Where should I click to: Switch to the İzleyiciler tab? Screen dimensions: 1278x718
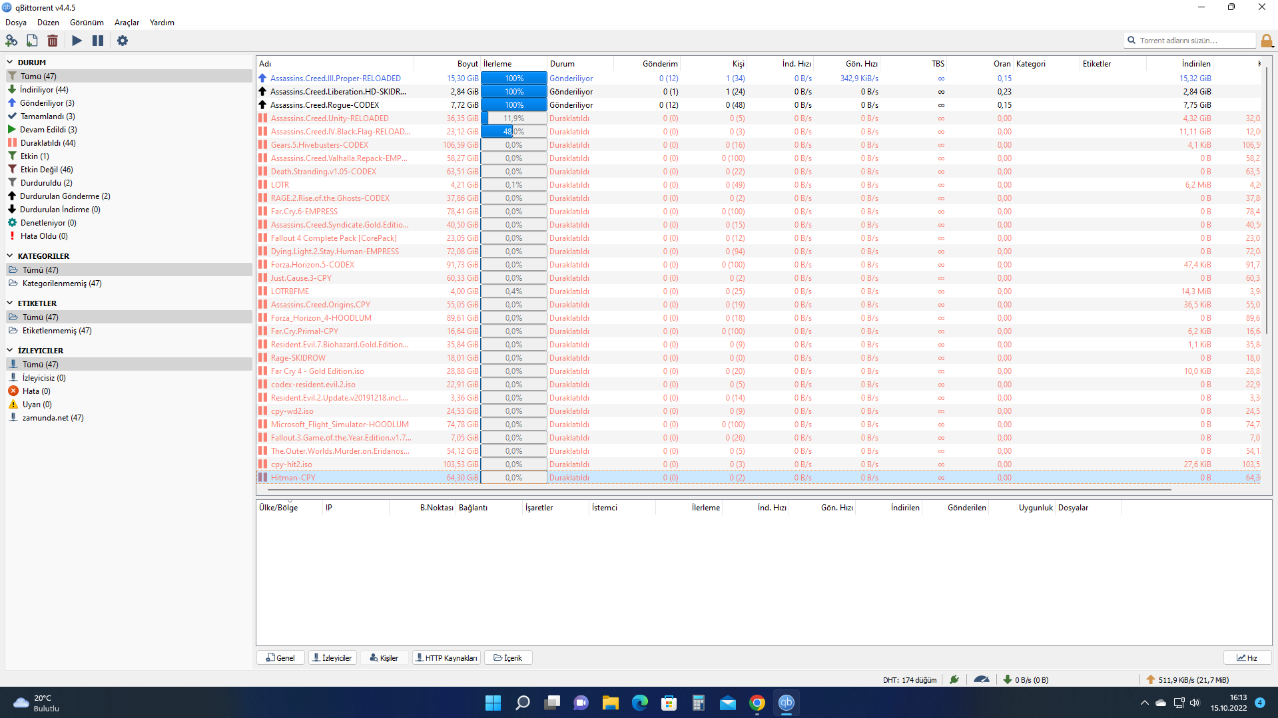tap(332, 658)
